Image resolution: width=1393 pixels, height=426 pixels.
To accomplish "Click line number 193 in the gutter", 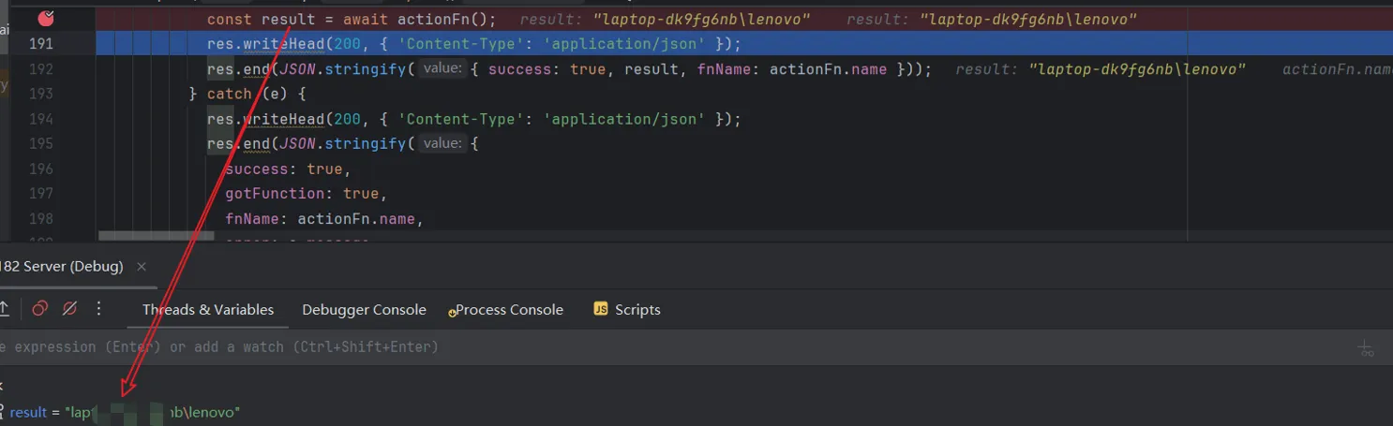I will tap(41, 94).
